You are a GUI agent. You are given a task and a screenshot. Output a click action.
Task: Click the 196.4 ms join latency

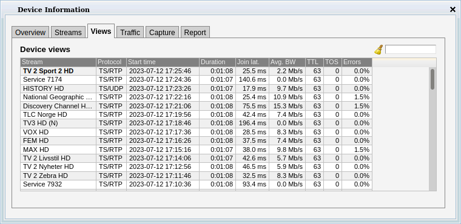coord(252,123)
